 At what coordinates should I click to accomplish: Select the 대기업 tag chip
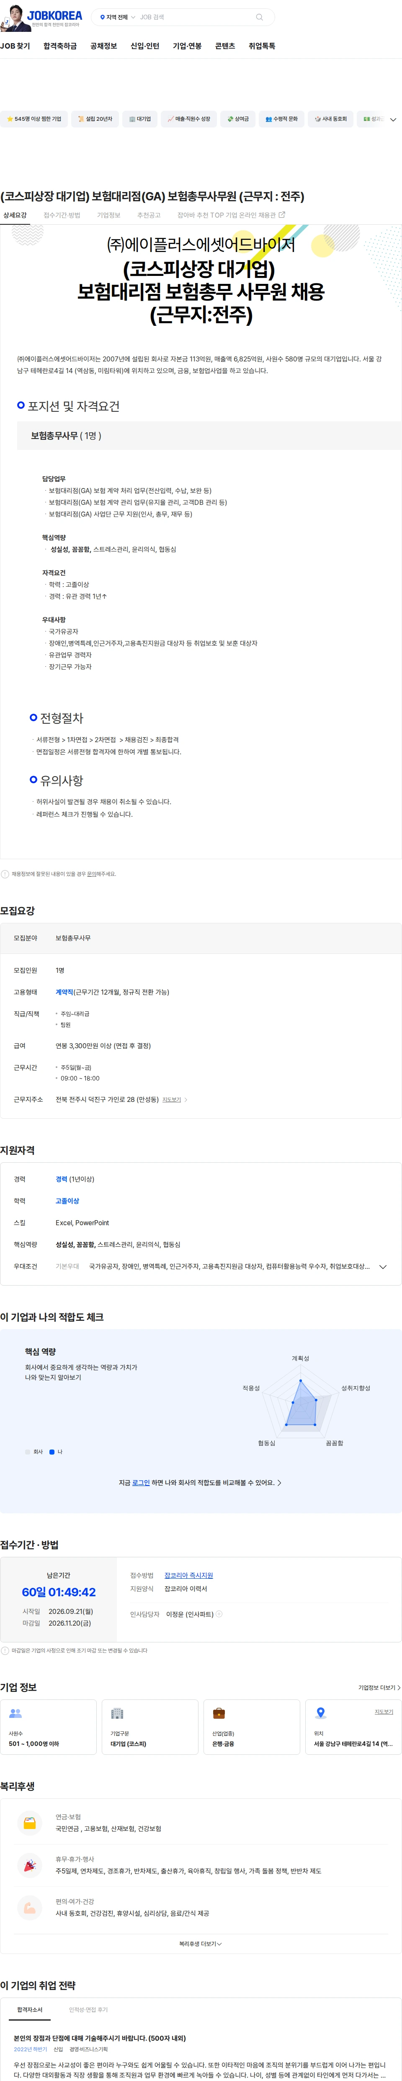tap(139, 119)
